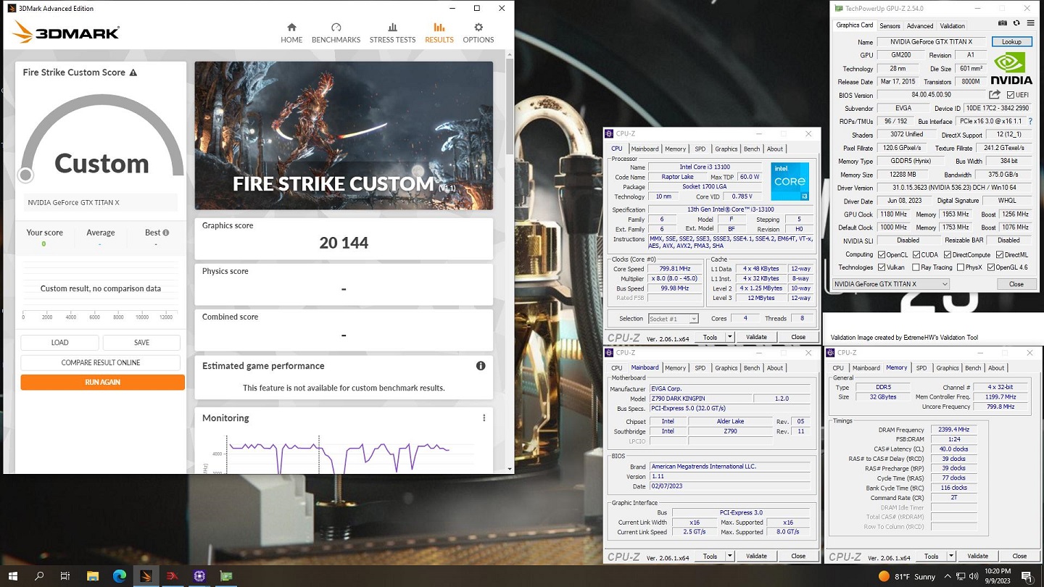Open the Validation tab in GPU-Z
Image resolution: width=1044 pixels, height=587 pixels.
pyautogui.click(x=952, y=25)
